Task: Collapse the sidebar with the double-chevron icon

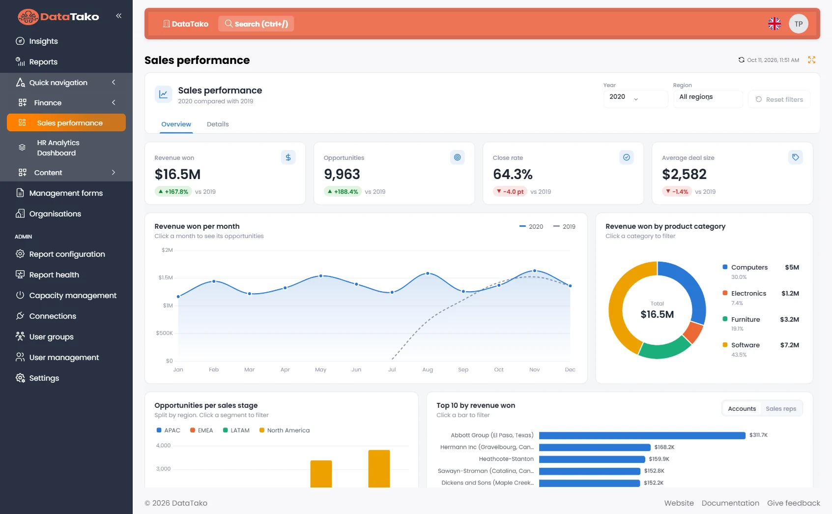Action: (118, 16)
